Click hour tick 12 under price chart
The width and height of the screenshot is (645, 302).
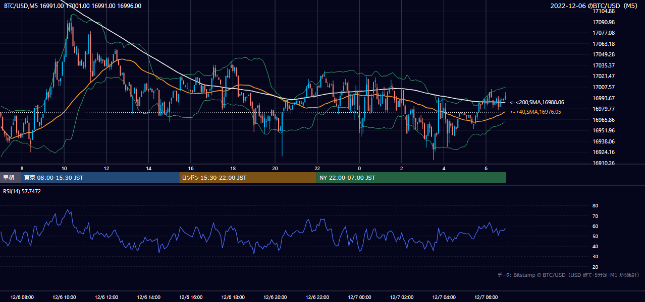coord(106,168)
